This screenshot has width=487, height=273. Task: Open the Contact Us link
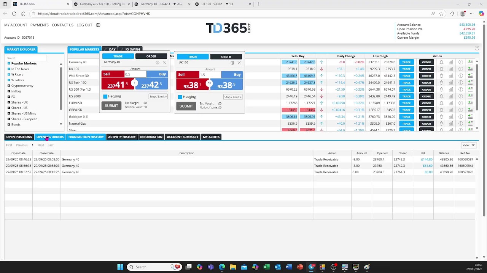62,25
